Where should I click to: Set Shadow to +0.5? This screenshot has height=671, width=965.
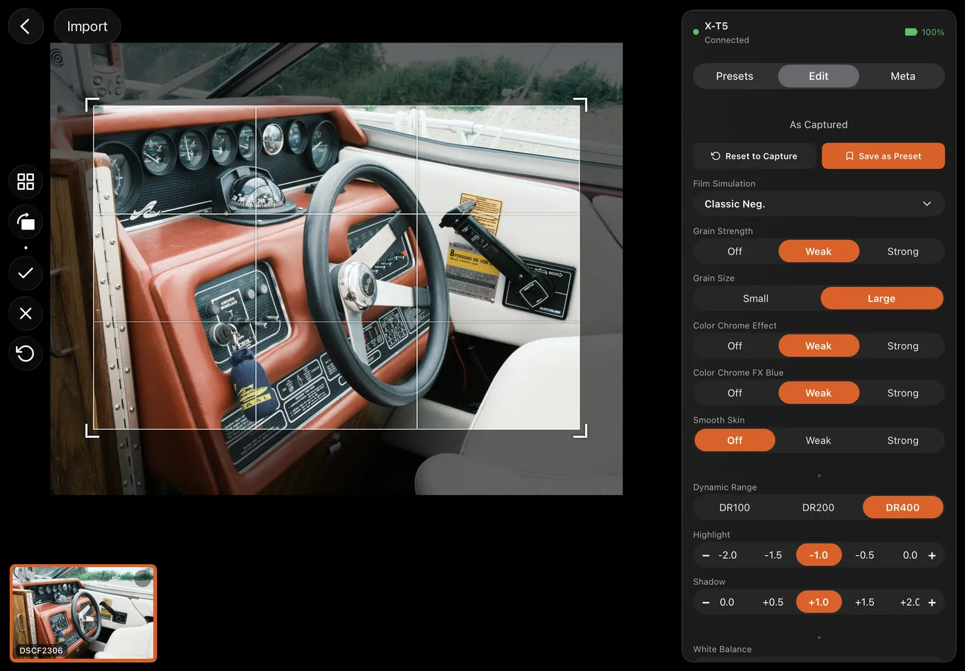[773, 602]
